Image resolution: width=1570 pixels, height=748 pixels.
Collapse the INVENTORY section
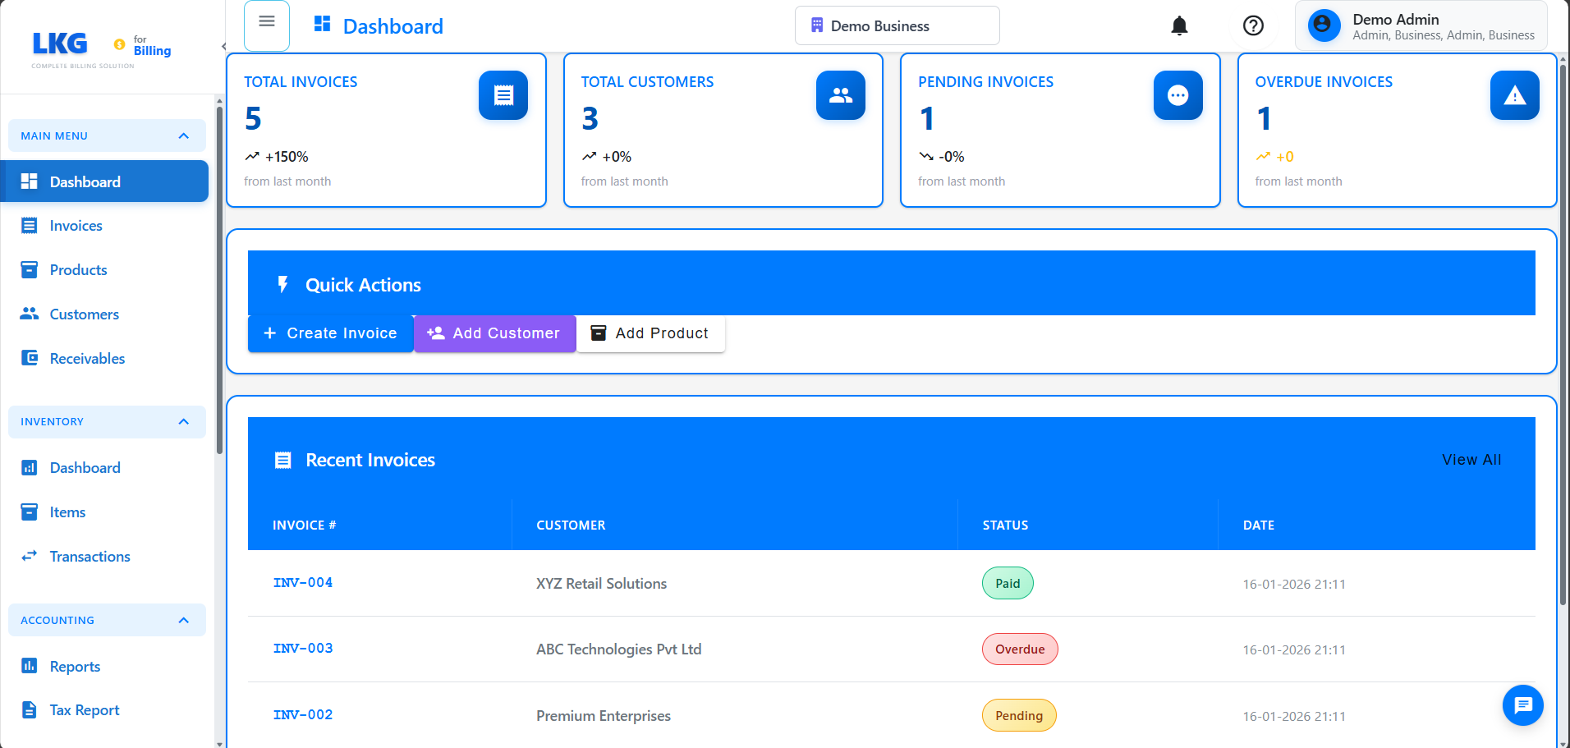pos(183,421)
